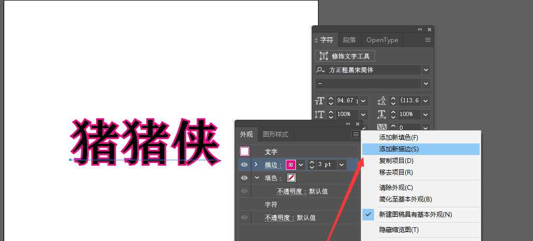The width and height of the screenshot is (533, 241).
Task: Switch to the 图形样式 tab
Action: [x=275, y=134]
